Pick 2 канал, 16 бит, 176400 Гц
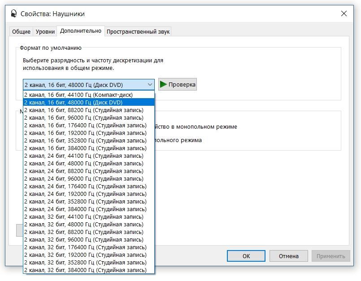361x281 pixels. click(x=89, y=125)
